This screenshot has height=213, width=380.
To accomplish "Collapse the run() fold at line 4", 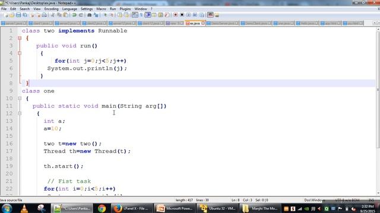I will coord(20,53).
